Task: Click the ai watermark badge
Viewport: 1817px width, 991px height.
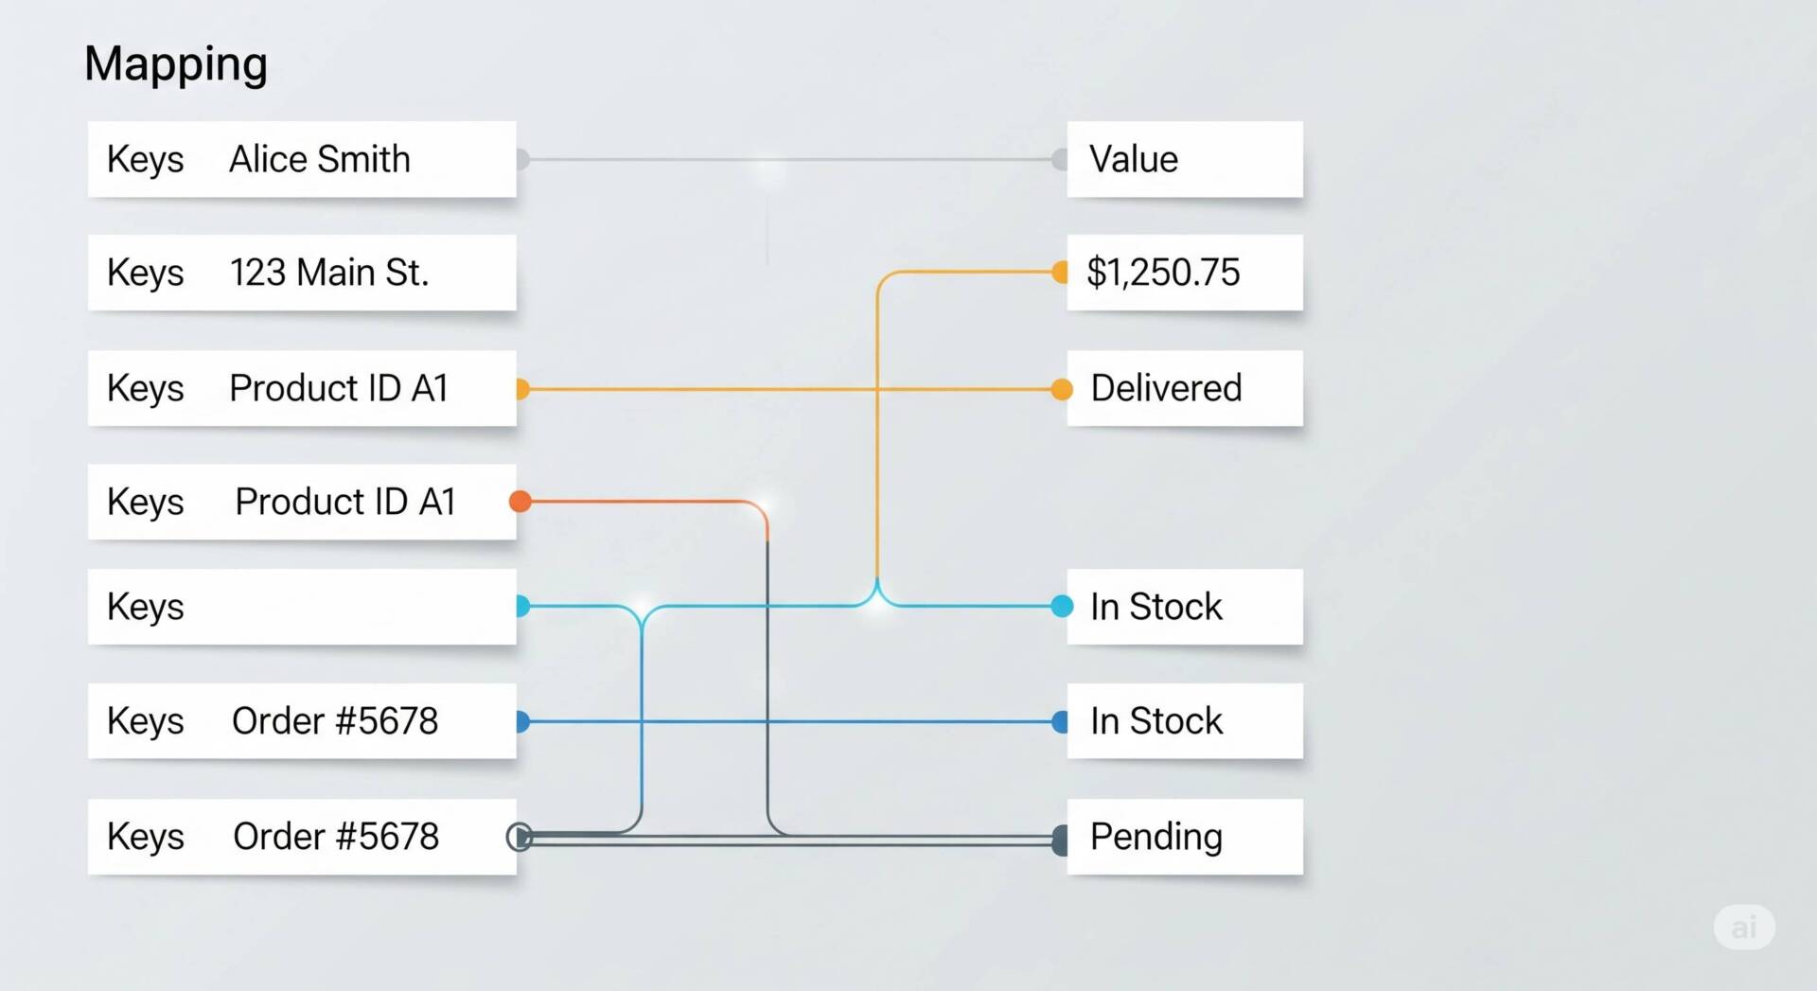Action: pyautogui.click(x=1744, y=927)
